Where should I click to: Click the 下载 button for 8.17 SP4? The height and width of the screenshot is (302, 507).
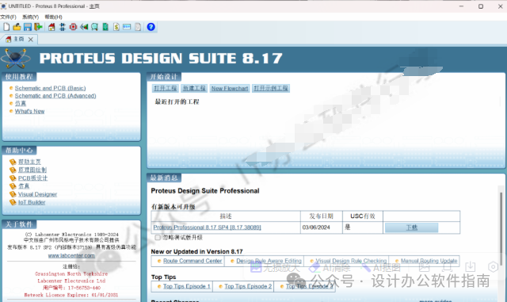coord(412,227)
